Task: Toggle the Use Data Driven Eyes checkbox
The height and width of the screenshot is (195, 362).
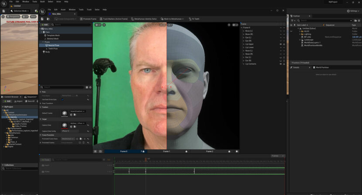Action: tap(62, 99)
